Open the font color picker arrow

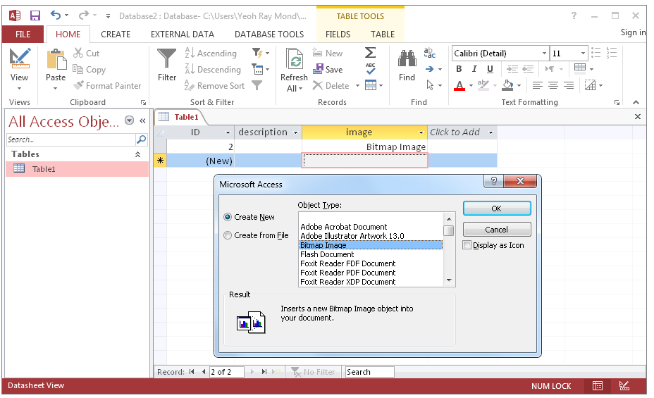pyautogui.click(x=471, y=85)
